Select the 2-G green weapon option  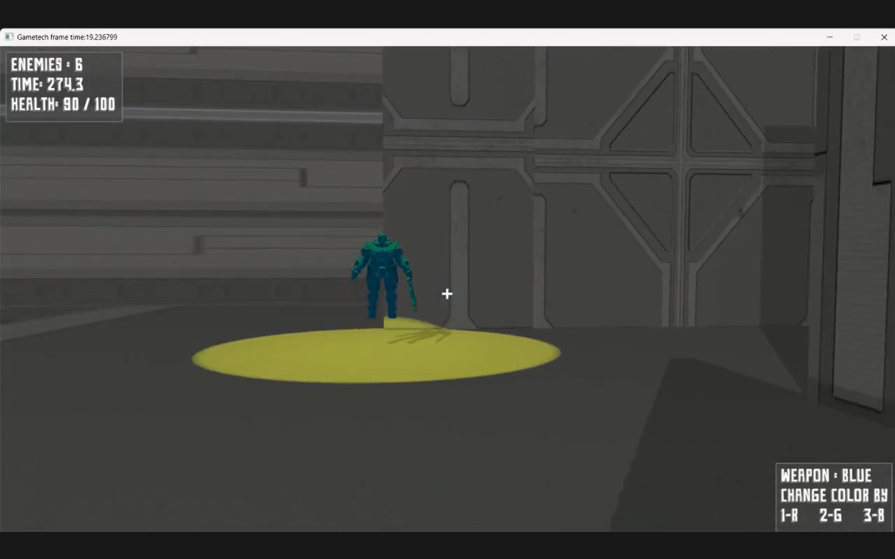(x=830, y=516)
